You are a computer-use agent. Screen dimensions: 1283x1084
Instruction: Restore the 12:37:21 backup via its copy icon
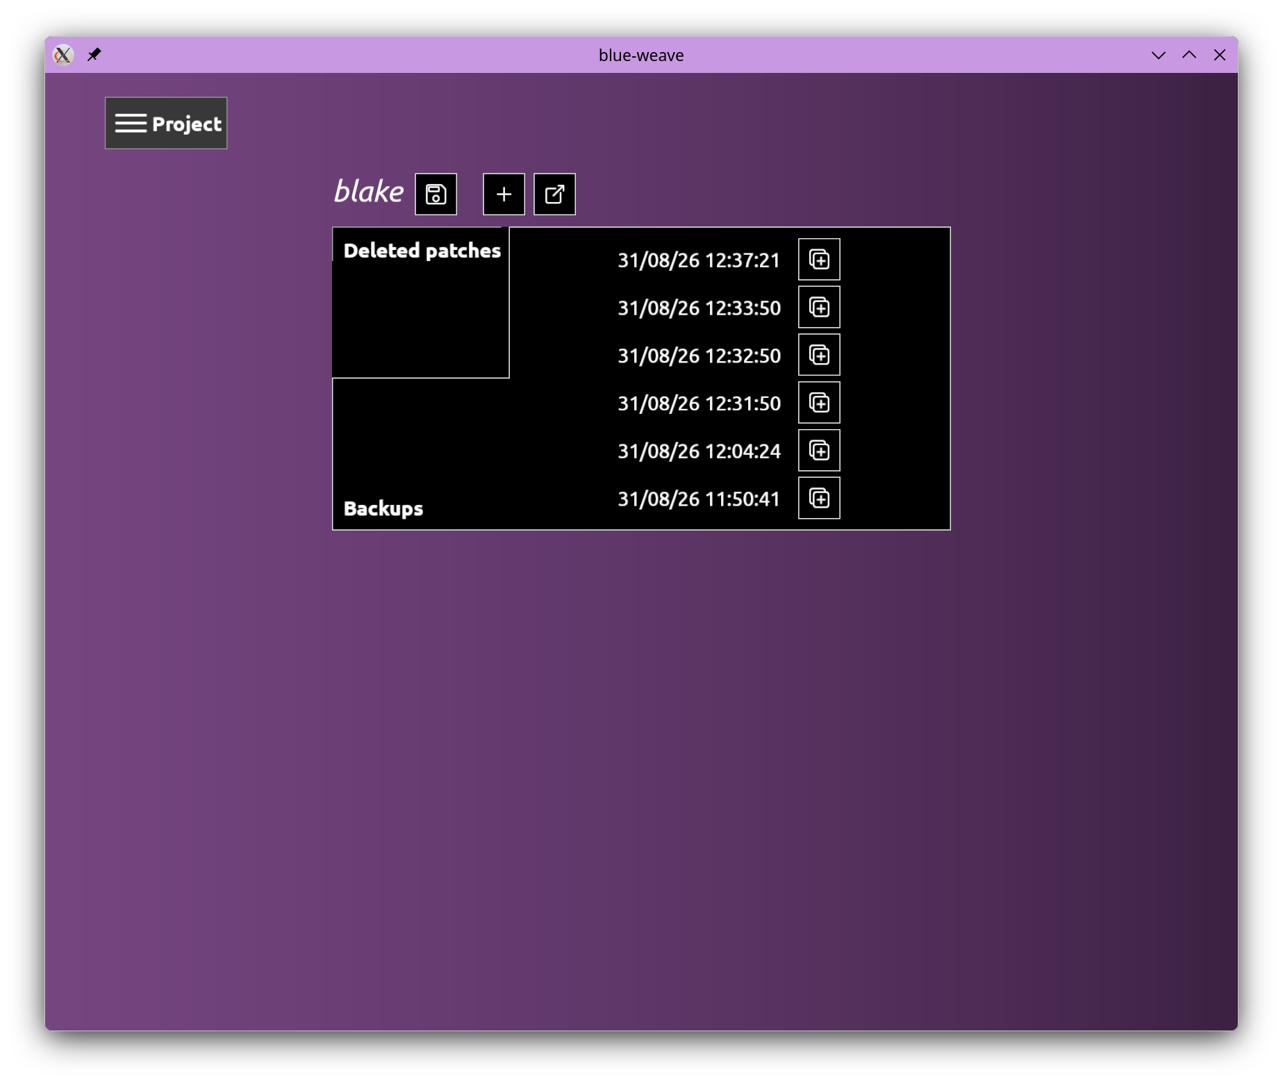tap(819, 260)
